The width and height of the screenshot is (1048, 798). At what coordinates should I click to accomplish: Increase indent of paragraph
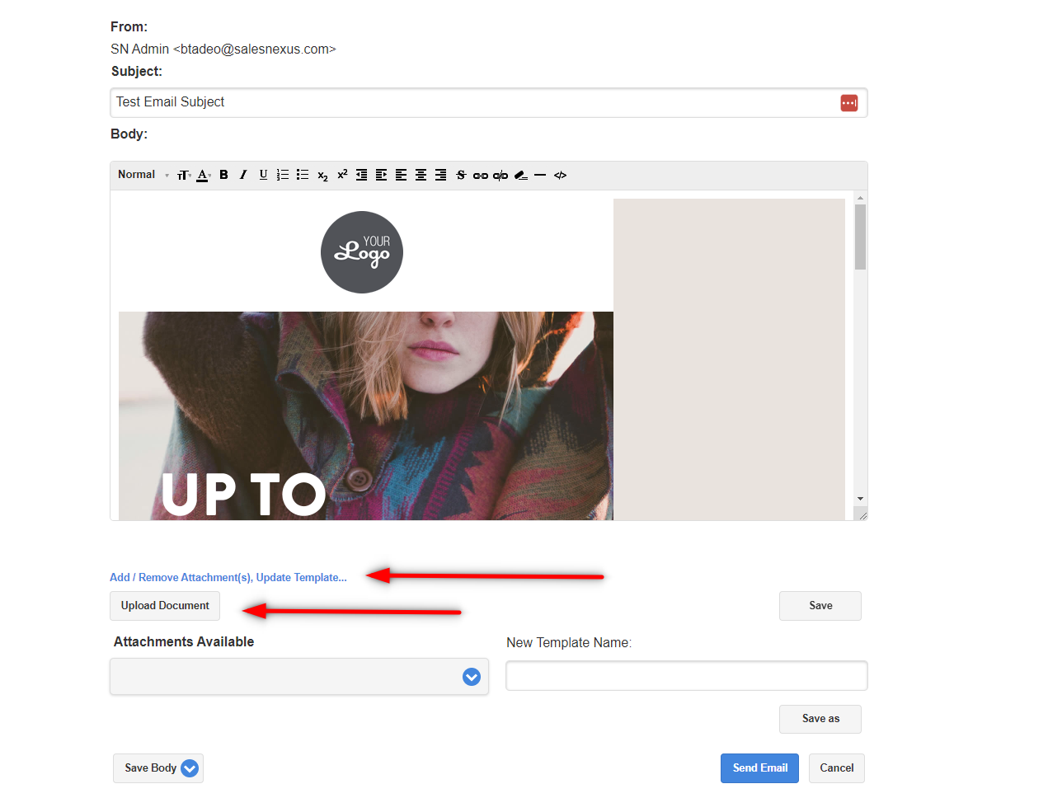tap(382, 175)
